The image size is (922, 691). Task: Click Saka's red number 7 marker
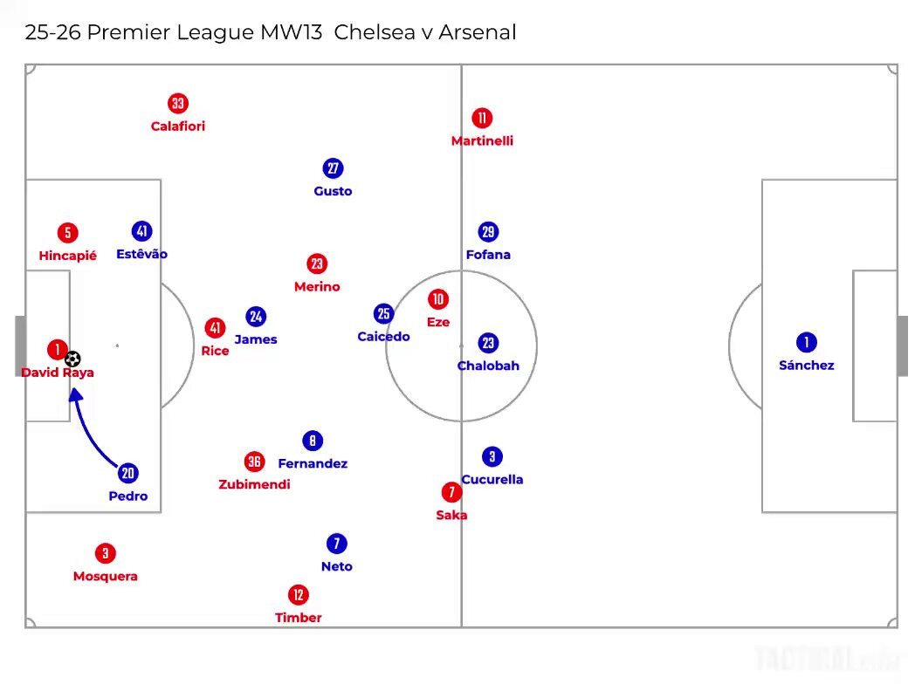[451, 492]
